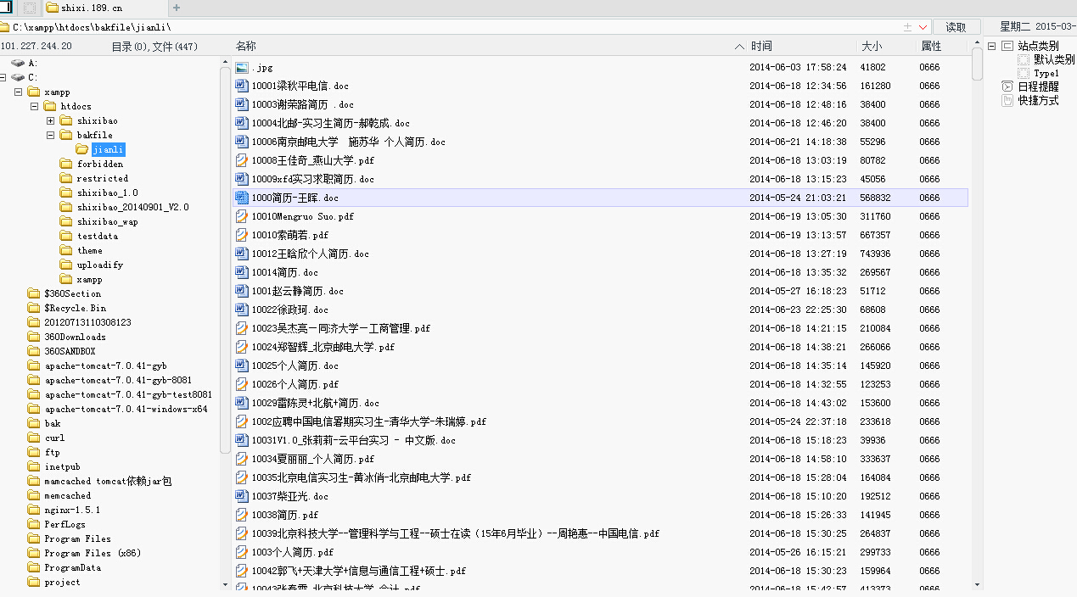Click the testdata folder icon

point(66,236)
